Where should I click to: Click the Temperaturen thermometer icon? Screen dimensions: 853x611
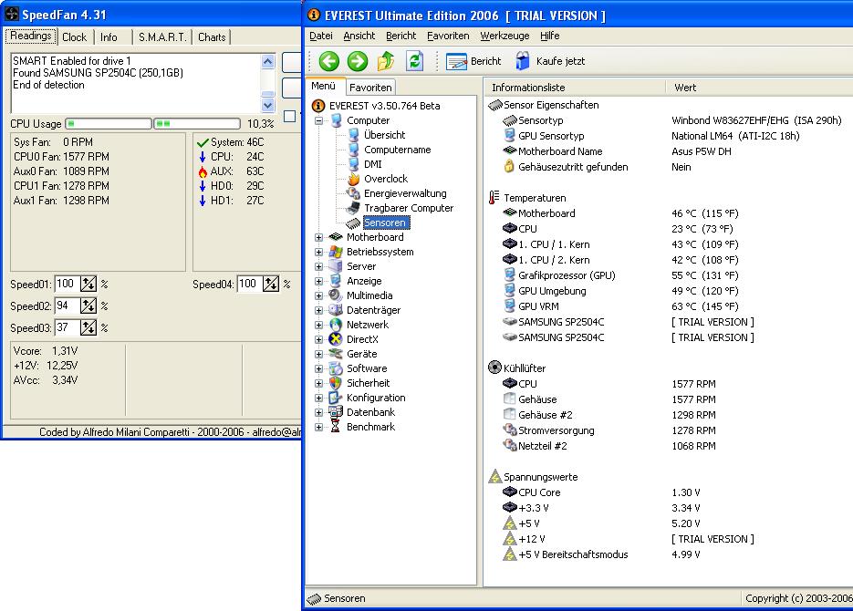coord(494,198)
